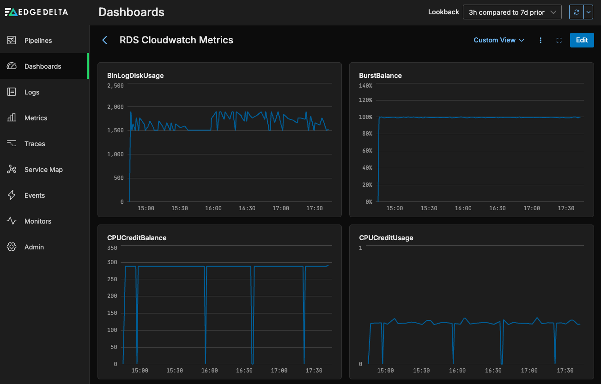Click the Edit button

point(582,40)
